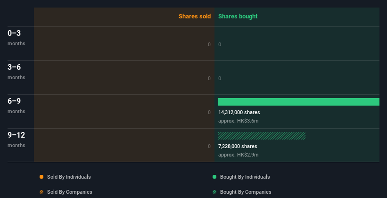Image resolution: width=387 pixels, height=198 pixels.
Task: Click the hatched green 9–12 months bar
Action: pyautogui.click(x=262, y=136)
